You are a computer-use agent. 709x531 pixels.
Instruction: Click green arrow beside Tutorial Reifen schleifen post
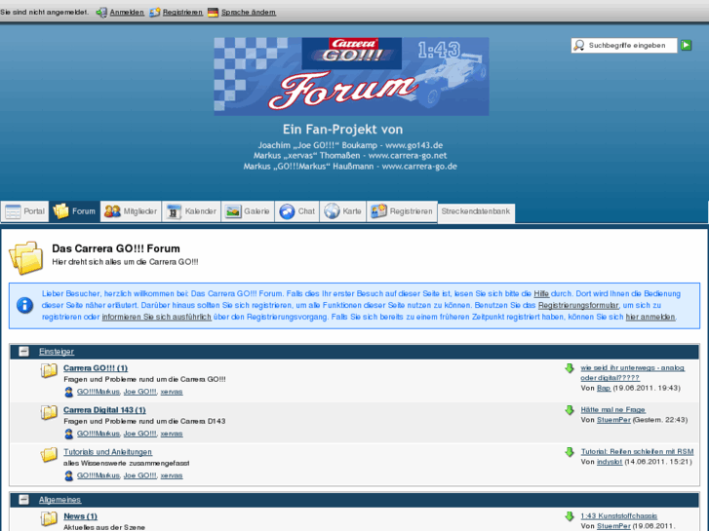point(570,452)
